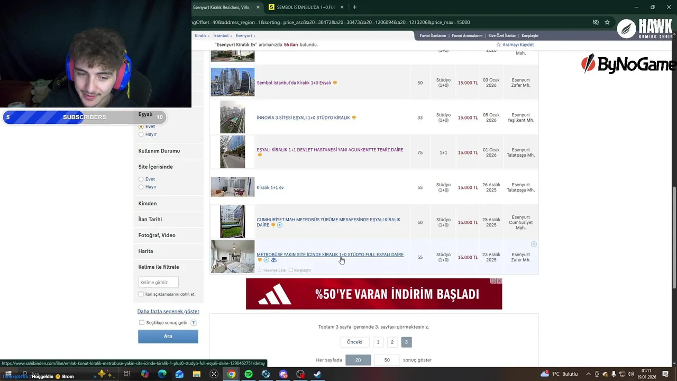Click the ad info icon on Adidas banner
Image resolution: width=677 pixels, height=381 pixels.
[x=493, y=281]
